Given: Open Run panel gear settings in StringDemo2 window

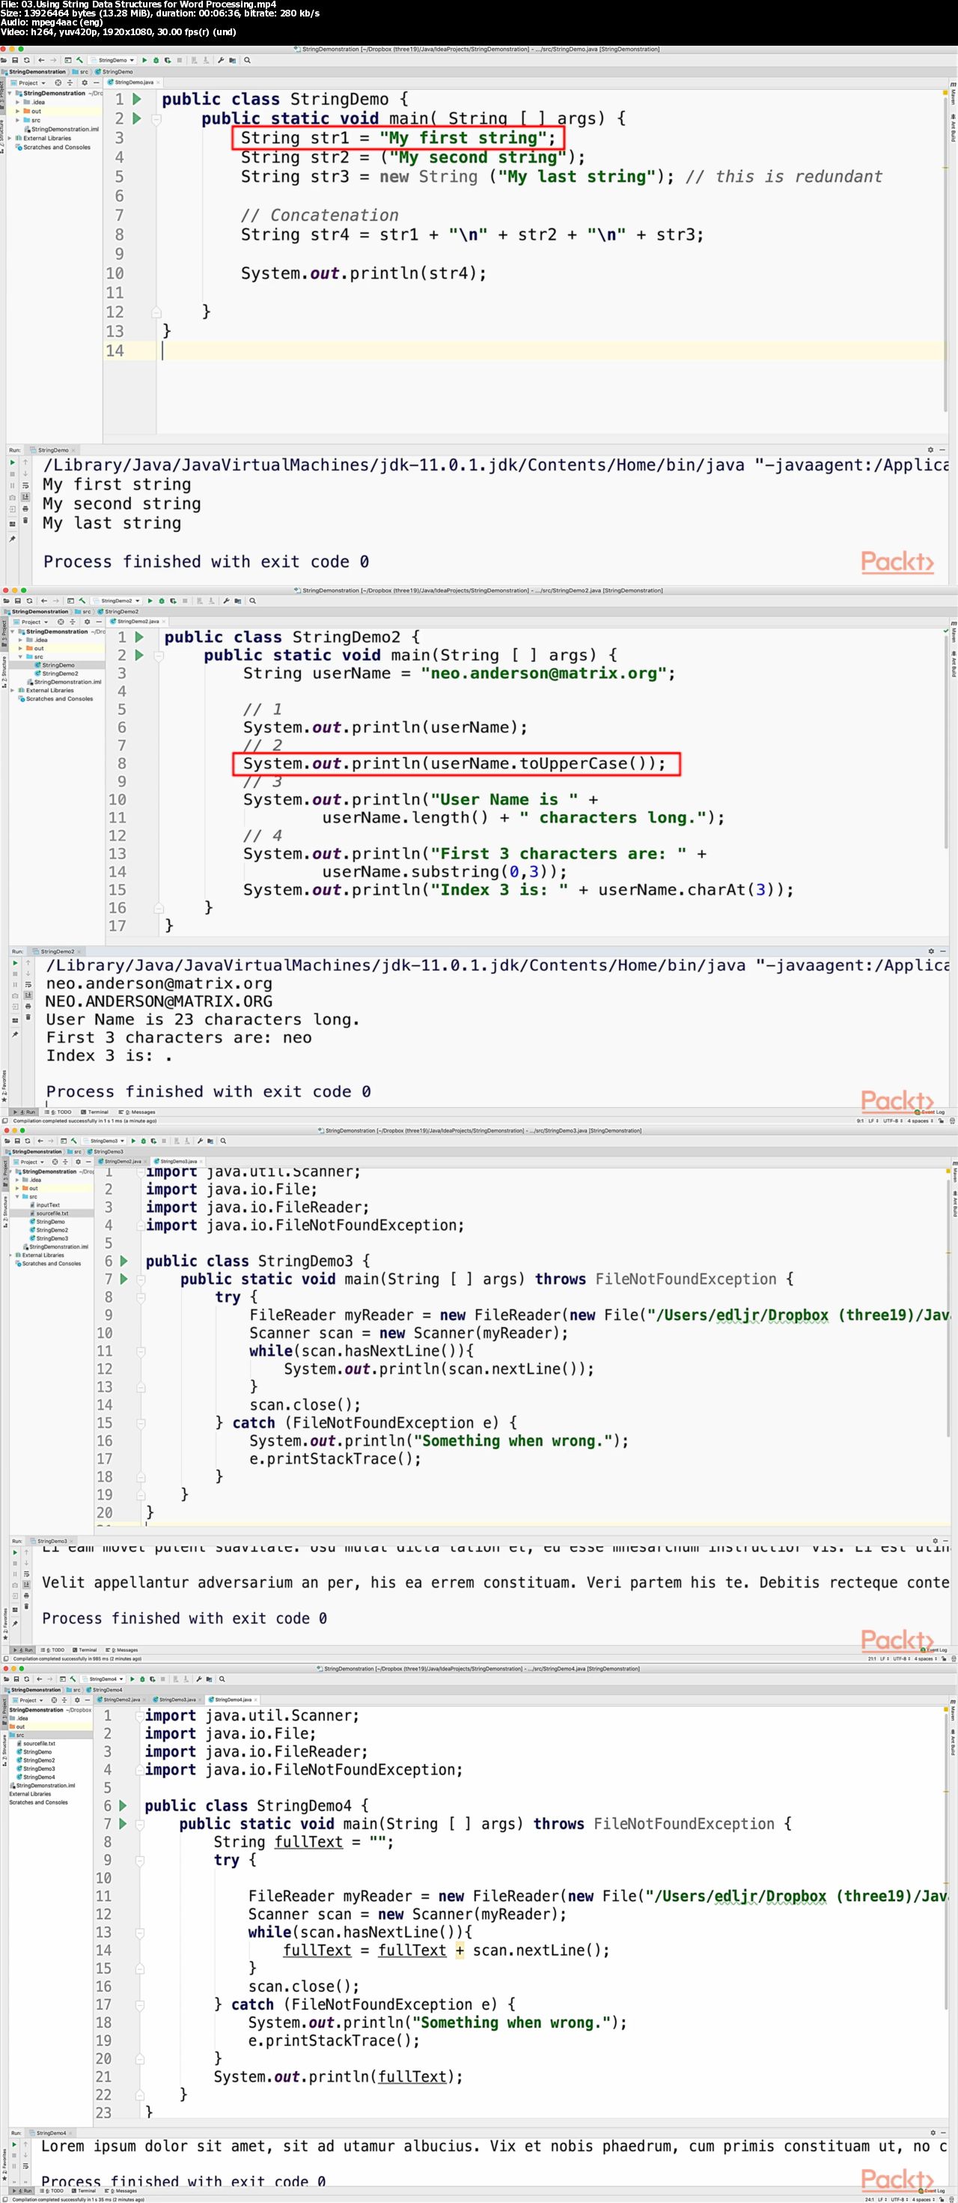Looking at the screenshot, I should pyautogui.click(x=932, y=951).
